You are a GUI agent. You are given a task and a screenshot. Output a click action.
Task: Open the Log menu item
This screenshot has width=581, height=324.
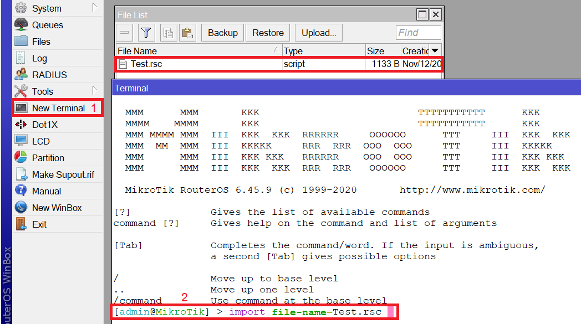coord(58,58)
